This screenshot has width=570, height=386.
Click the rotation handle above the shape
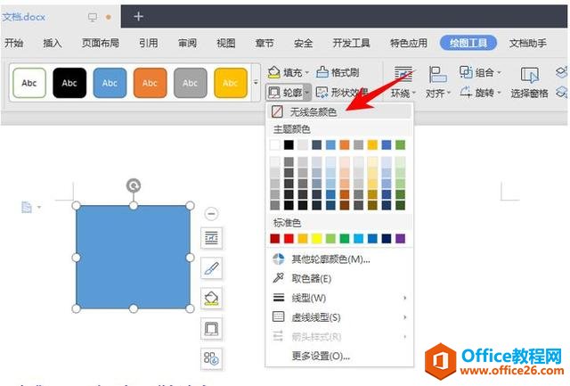134,185
